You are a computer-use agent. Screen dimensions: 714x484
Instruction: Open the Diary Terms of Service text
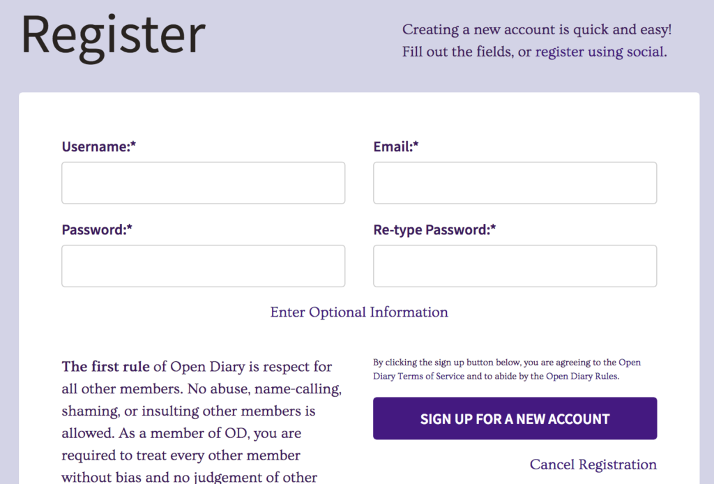[x=419, y=376]
